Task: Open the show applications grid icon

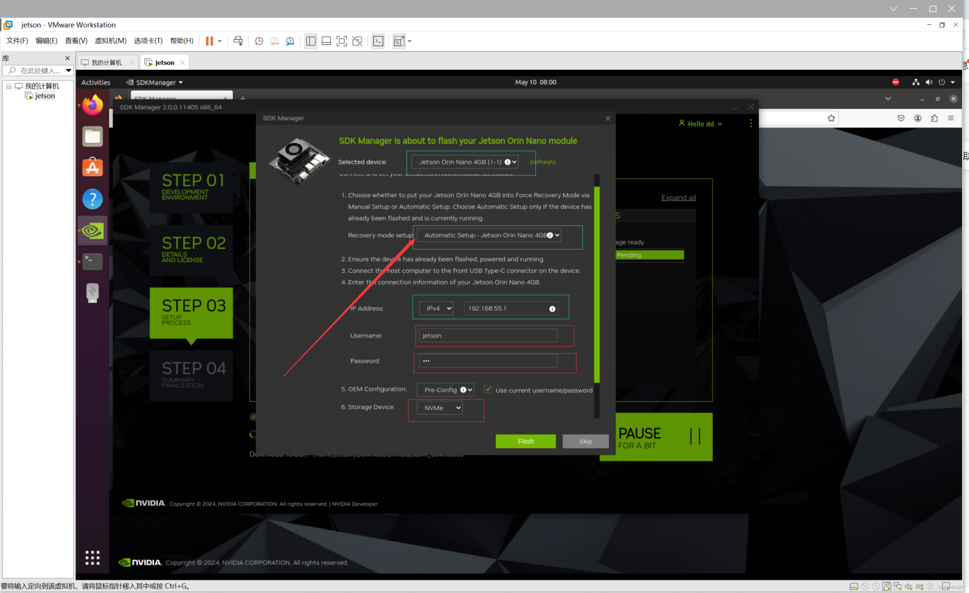Action: pyautogui.click(x=93, y=557)
